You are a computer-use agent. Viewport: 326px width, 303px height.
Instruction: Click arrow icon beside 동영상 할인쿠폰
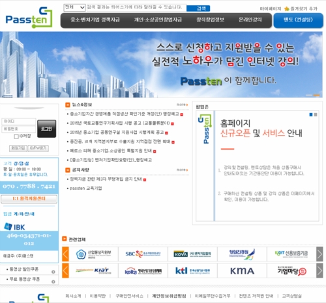pos(53,272)
